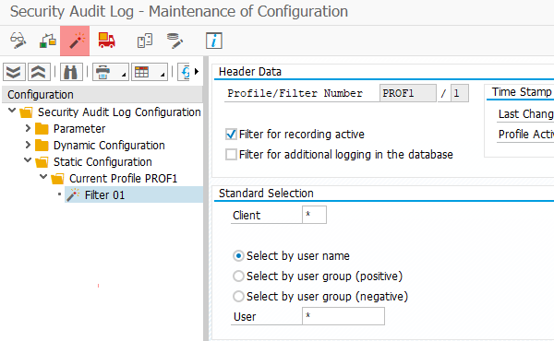Select Dynamic Configuration tree item
554x341 pixels.
[109, 146]
